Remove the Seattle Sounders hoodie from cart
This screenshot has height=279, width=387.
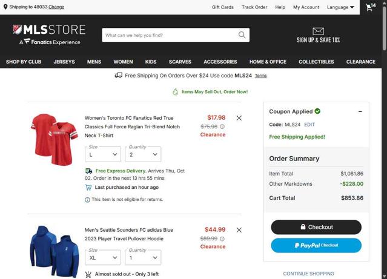pyautogui.click(x=239, y=230)
